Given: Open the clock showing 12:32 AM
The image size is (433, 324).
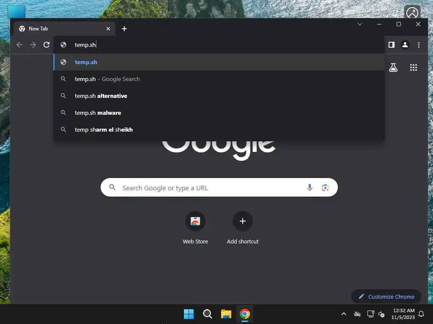Looking at the screenshot, I should coord(403,314).
